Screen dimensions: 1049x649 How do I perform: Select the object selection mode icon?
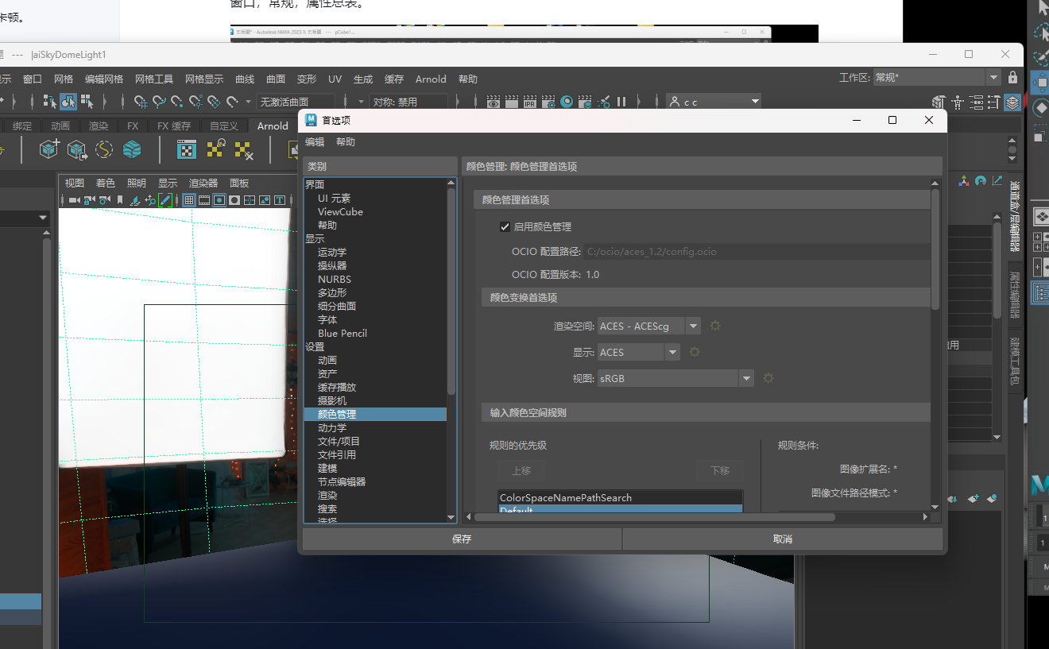coord(68,102)
